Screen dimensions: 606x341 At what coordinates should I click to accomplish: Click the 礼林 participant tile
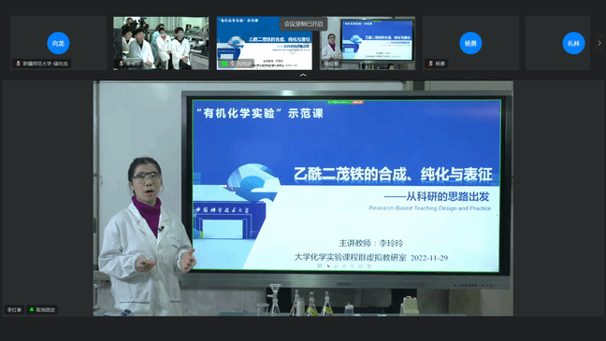pos(557,43)
